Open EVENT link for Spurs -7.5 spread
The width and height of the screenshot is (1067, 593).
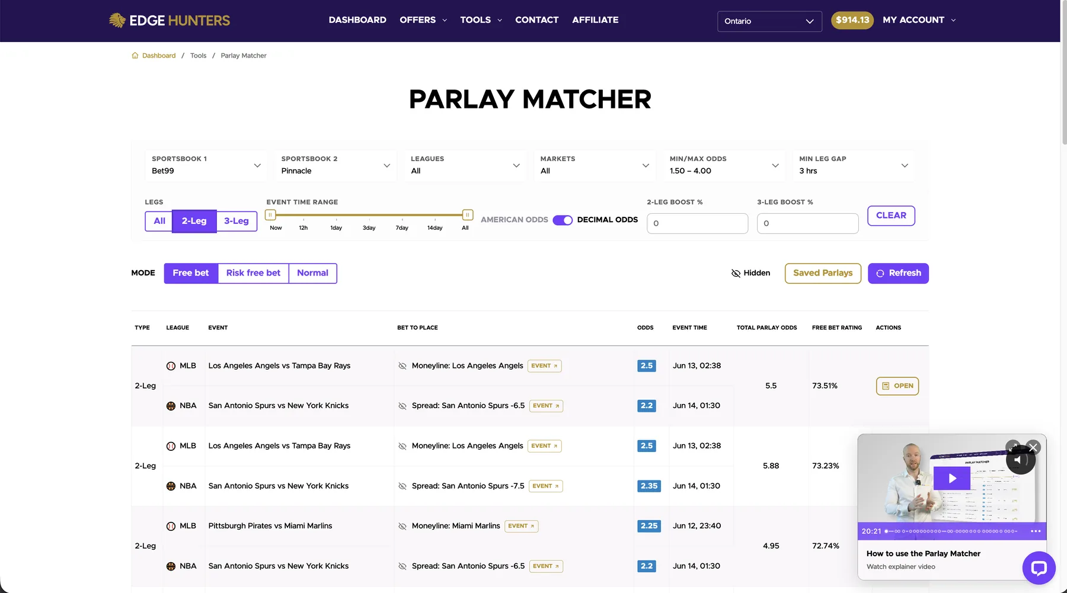[x=546, y=486]
